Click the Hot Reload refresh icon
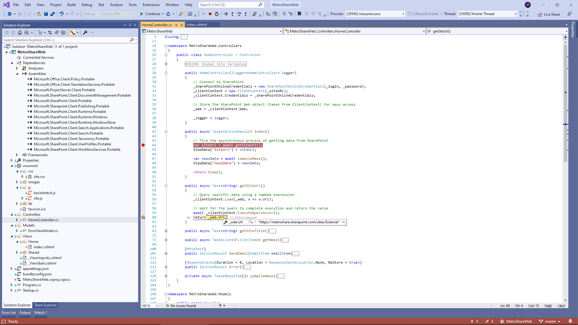This screenshot has height=325, width=578. pyautogui.click(x=168, y=14)
